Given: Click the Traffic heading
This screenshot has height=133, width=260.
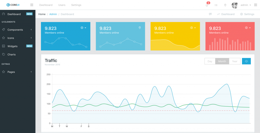Looking at the screenshot, I should point(51,60).
